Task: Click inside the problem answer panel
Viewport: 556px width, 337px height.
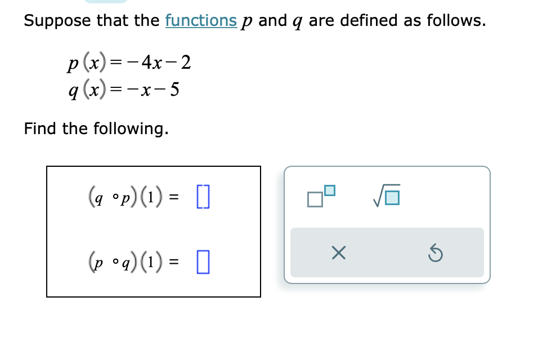Action: 154,230
